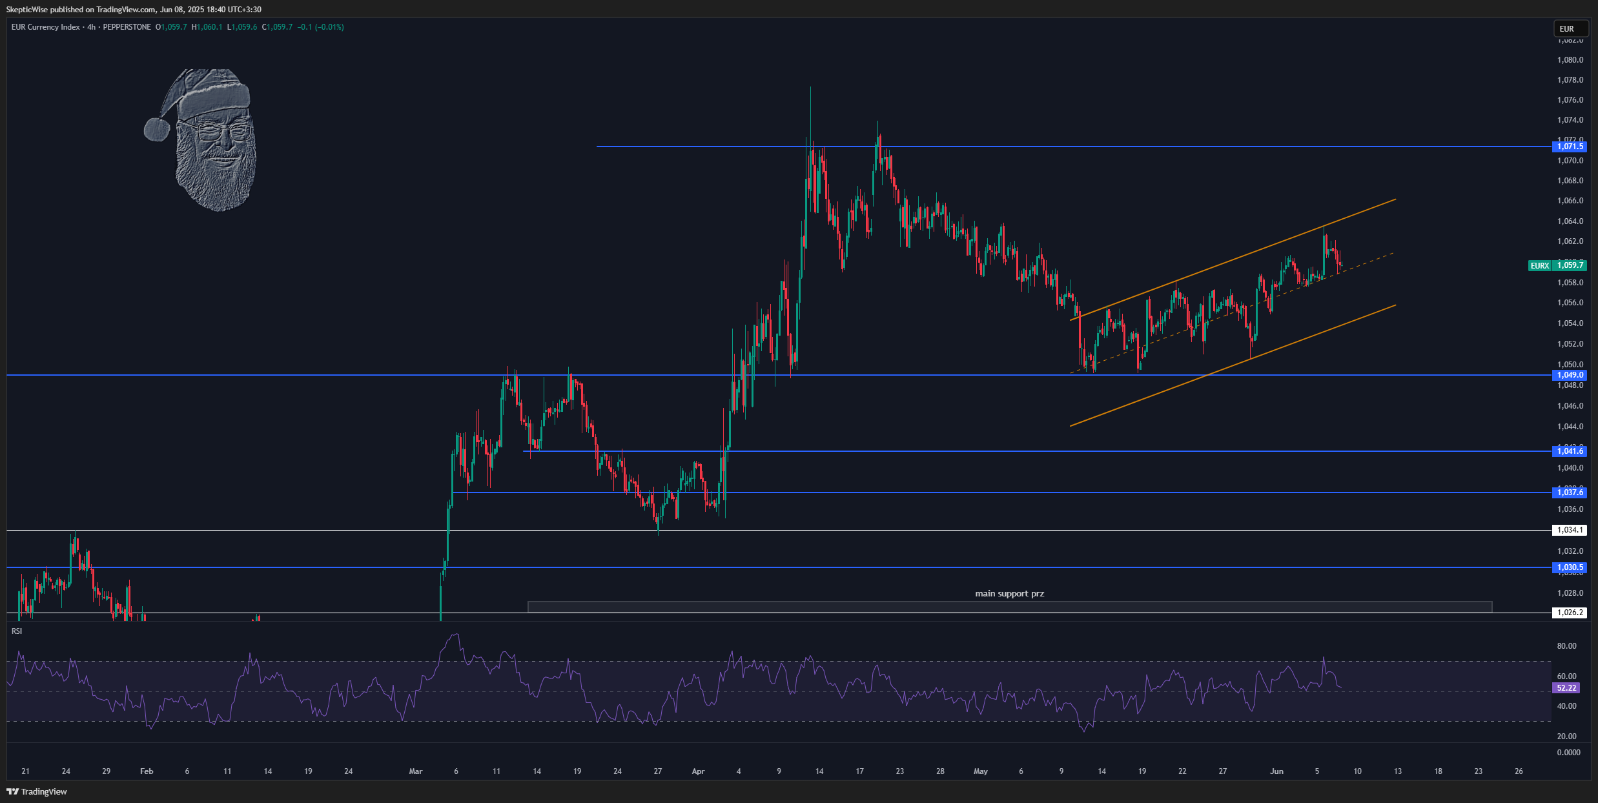Click the 1,059.7 current price value
The image size is (1598, 803).
point(1570,265)
